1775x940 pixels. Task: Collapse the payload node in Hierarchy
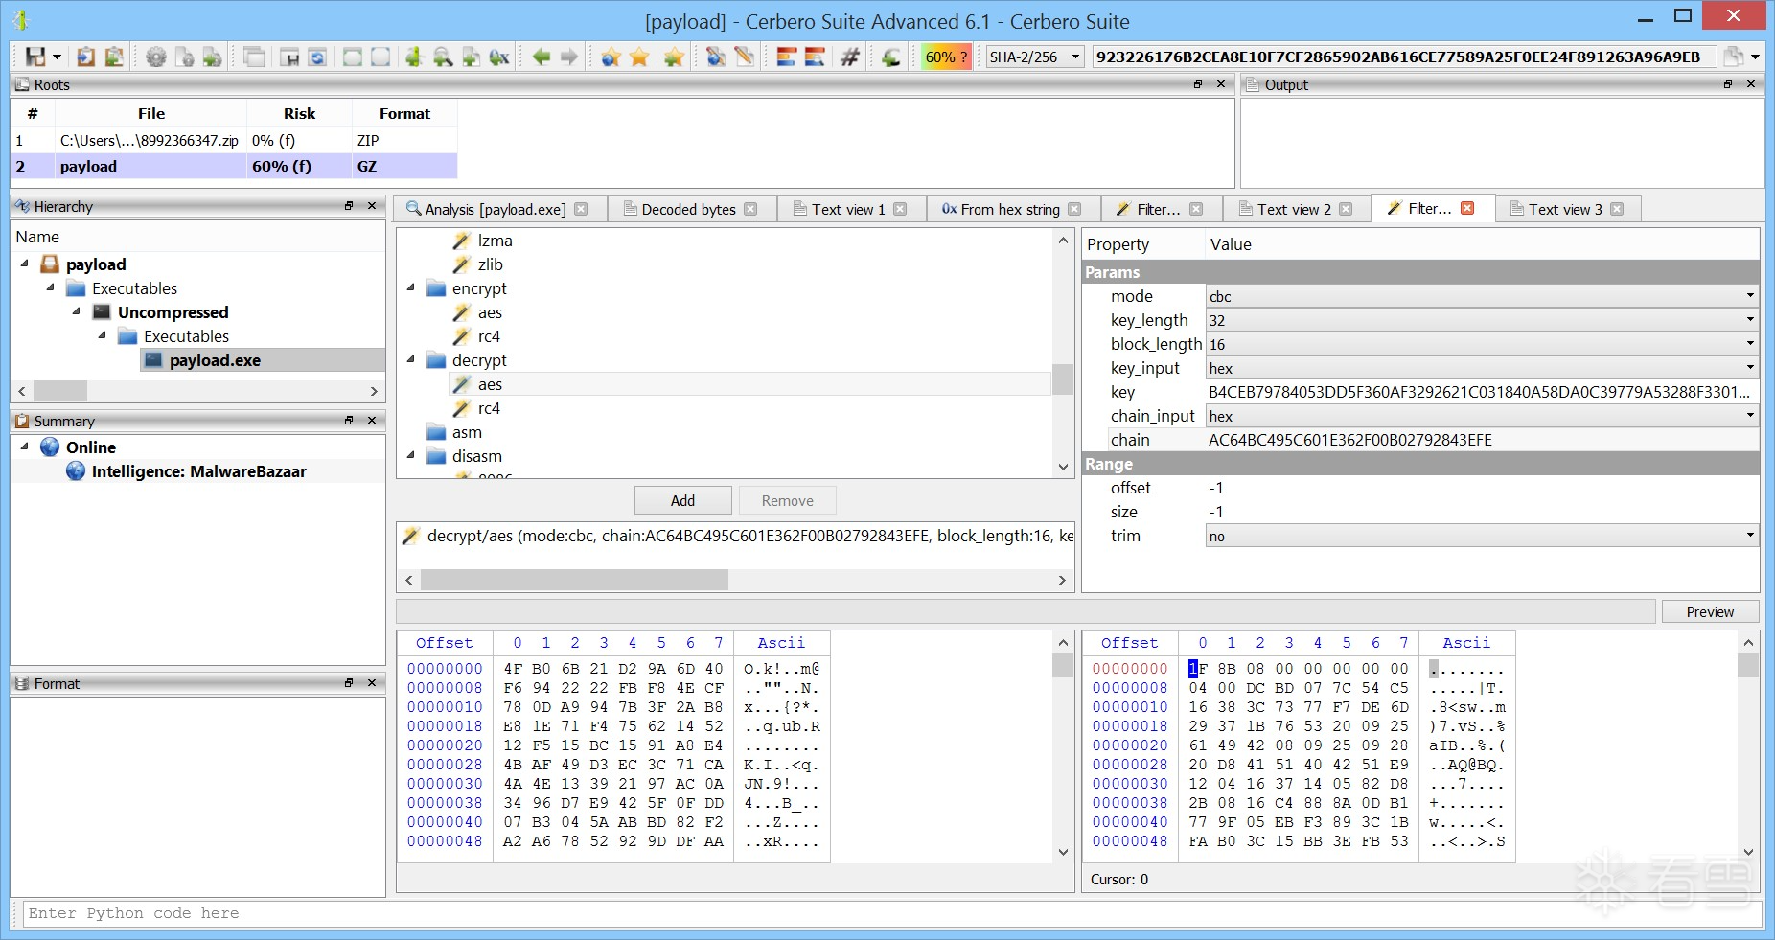click(24, 264)
